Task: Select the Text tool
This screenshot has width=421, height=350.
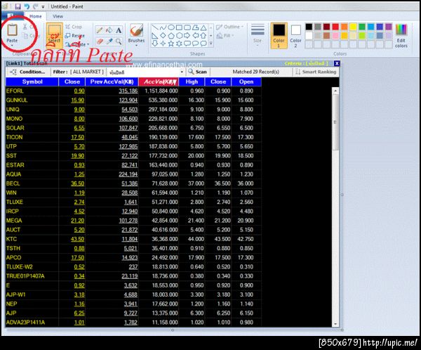Action: [x=119, y=30]
